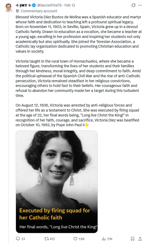Click the 21K views count
The height and width of the screenshot is (244, 146).
[110, 239]
